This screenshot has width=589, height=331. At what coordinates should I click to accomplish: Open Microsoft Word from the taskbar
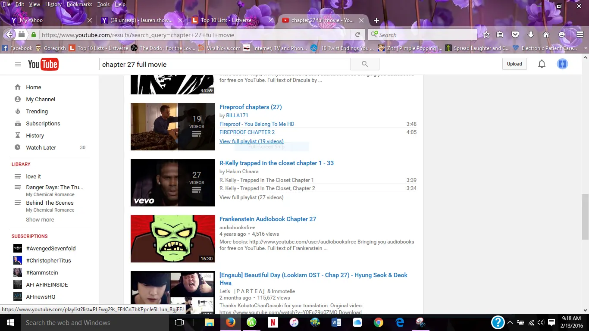pos(336,322)
